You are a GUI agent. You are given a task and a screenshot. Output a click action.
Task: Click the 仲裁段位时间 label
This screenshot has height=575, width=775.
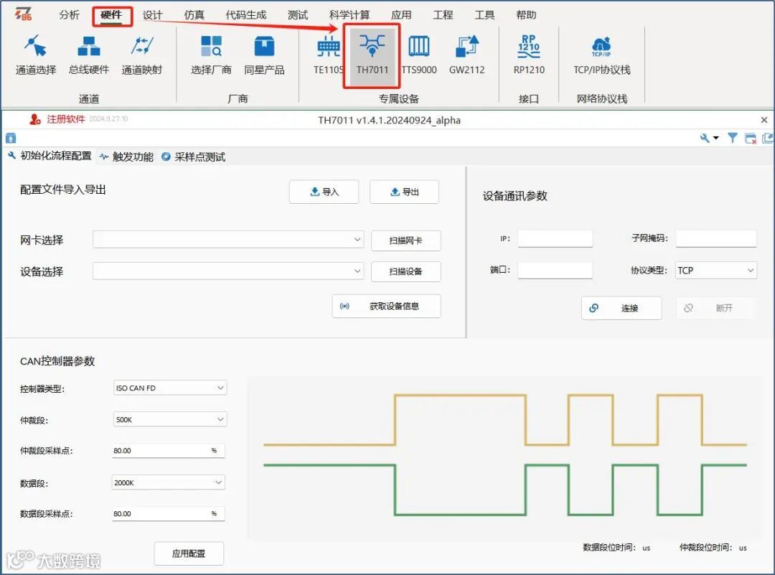706,547
